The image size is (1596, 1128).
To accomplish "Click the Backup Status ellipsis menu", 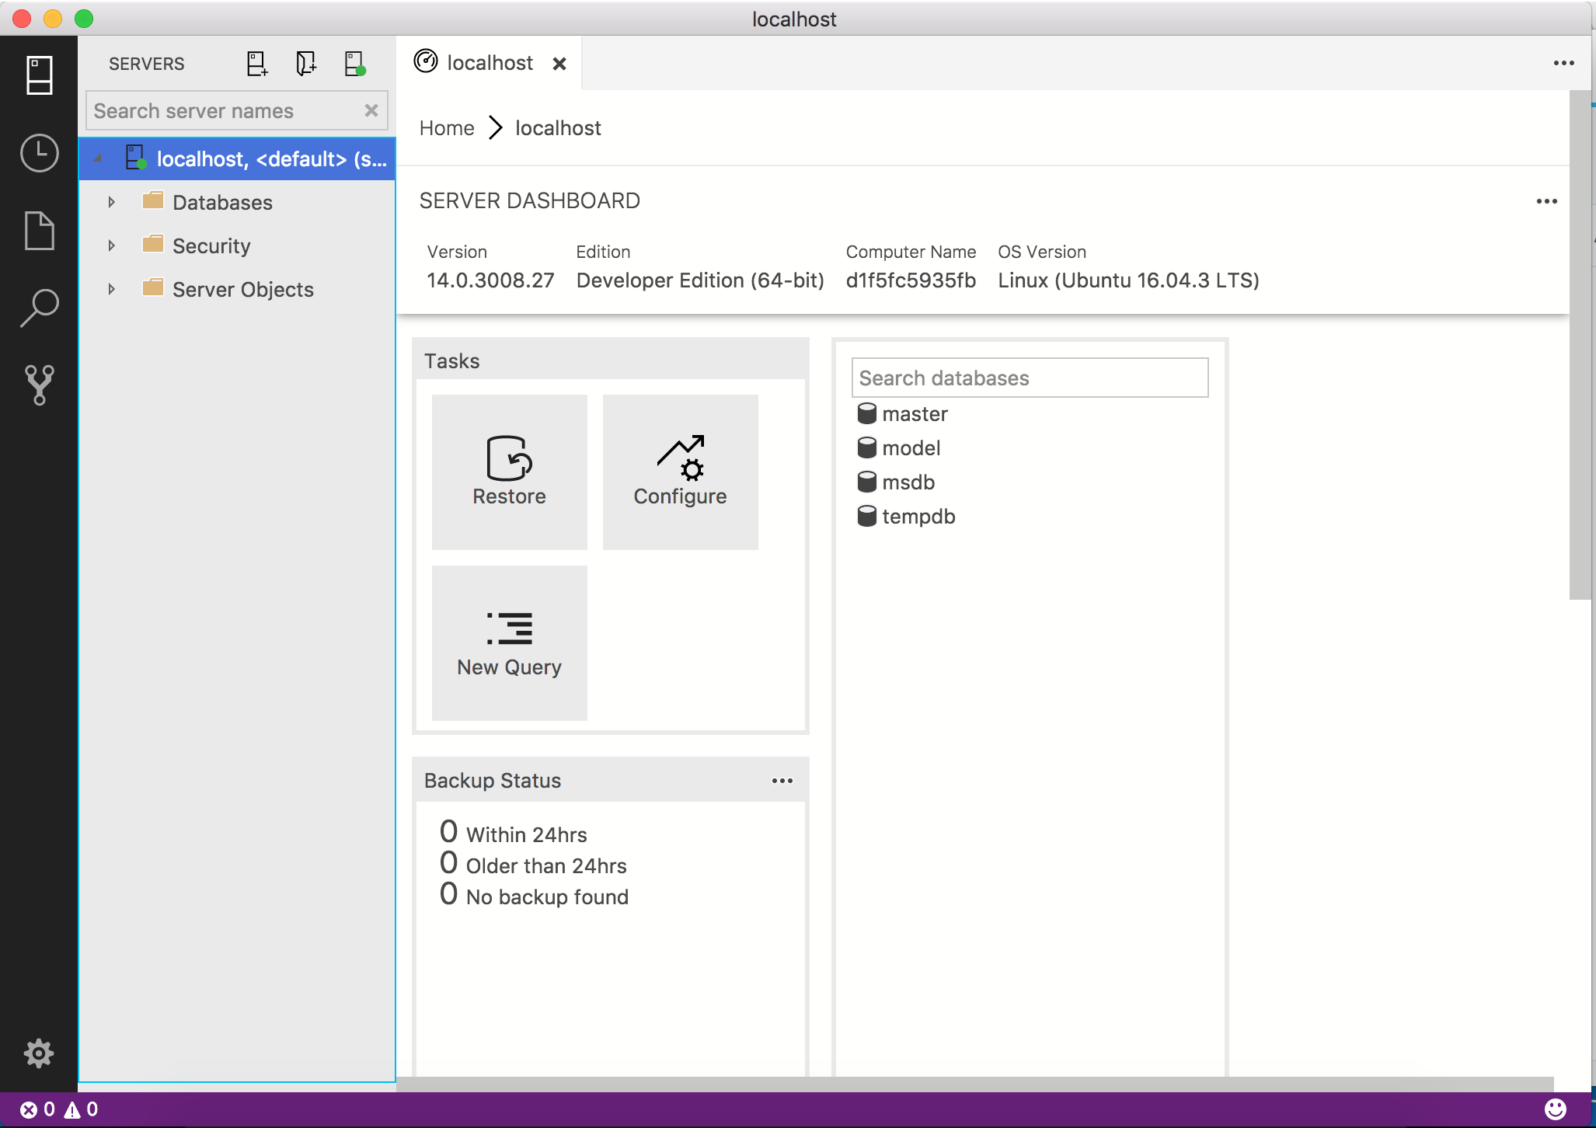I will 782,780.
